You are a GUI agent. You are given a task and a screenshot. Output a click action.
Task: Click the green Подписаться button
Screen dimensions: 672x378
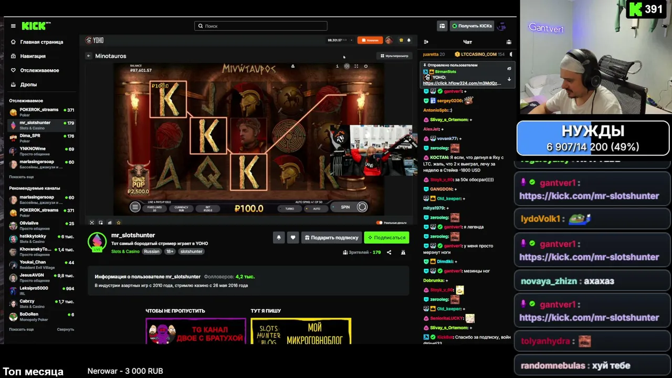click(387, 238)
